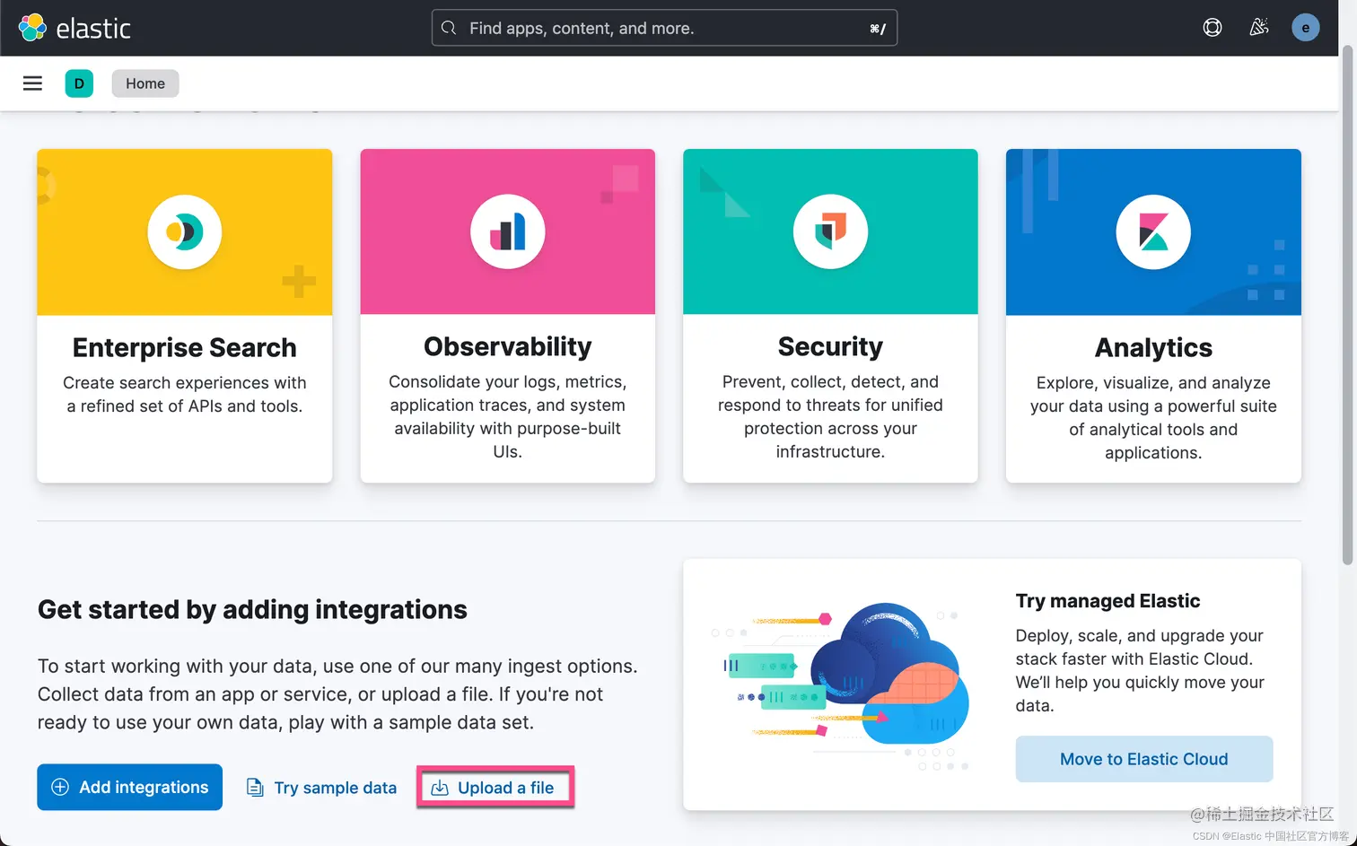
Task: Click the page vertical scrollbar
Action: coord(1347,305)
